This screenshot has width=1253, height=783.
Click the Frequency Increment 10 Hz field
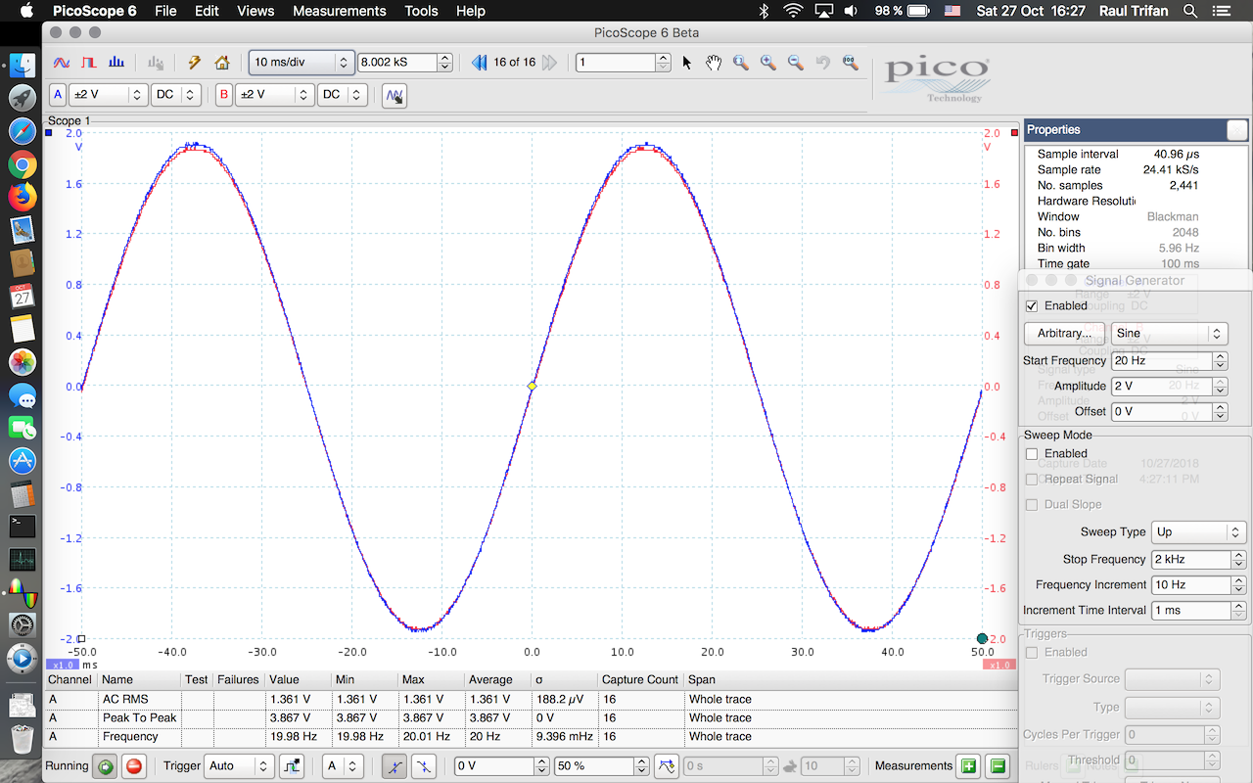[1190, 585]
